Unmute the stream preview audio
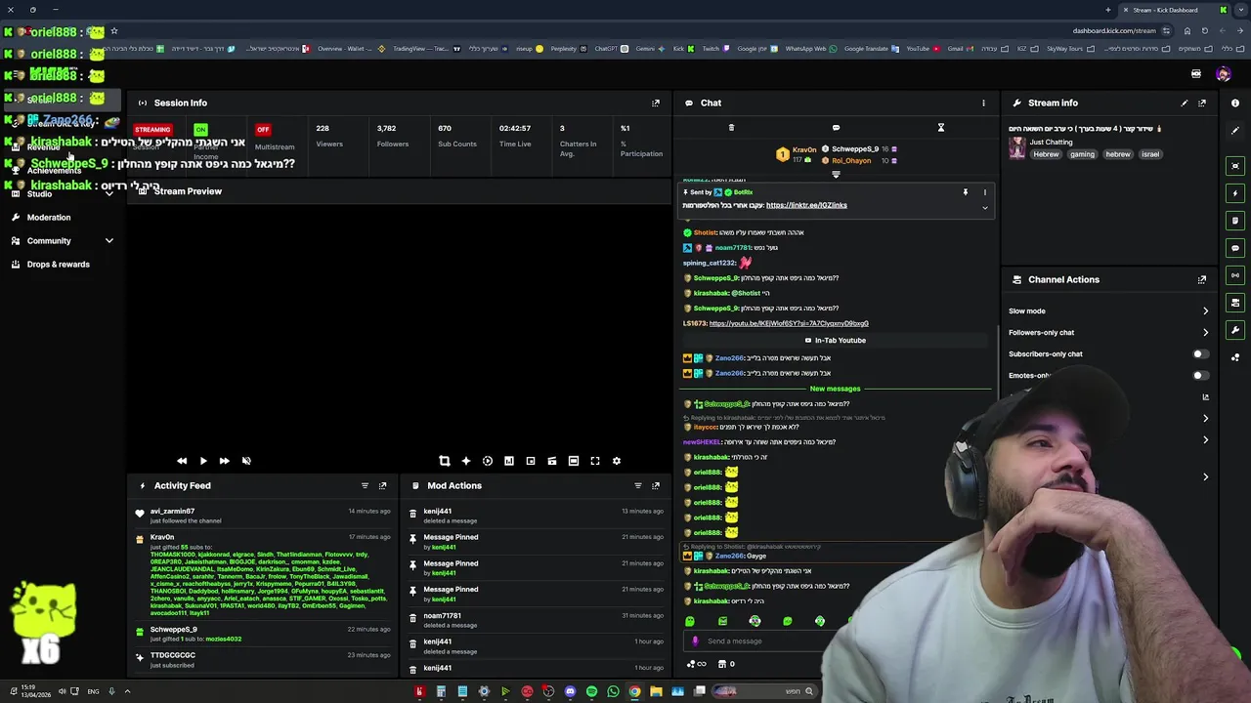The image size is (1251, 703). click(x=246, y=461)
